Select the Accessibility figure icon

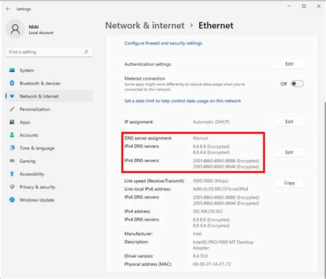(12, 174)
